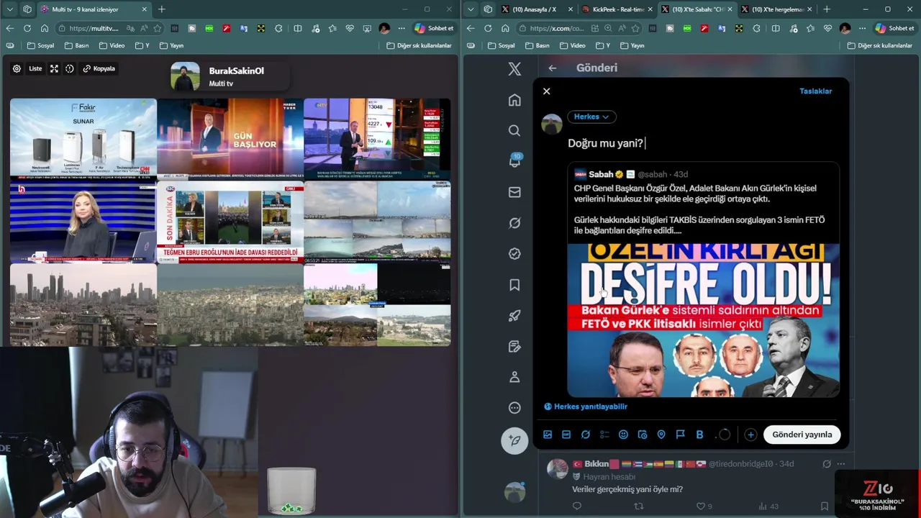Open more options on Bıkkın reply
921x518 pixels.
(840, 464)
